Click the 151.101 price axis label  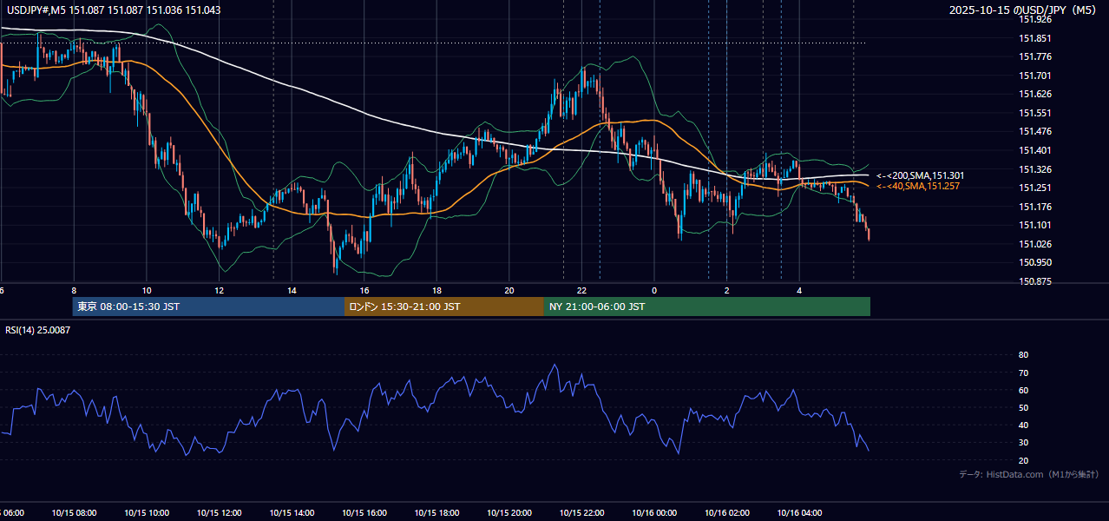click(x=1035, y=225)
